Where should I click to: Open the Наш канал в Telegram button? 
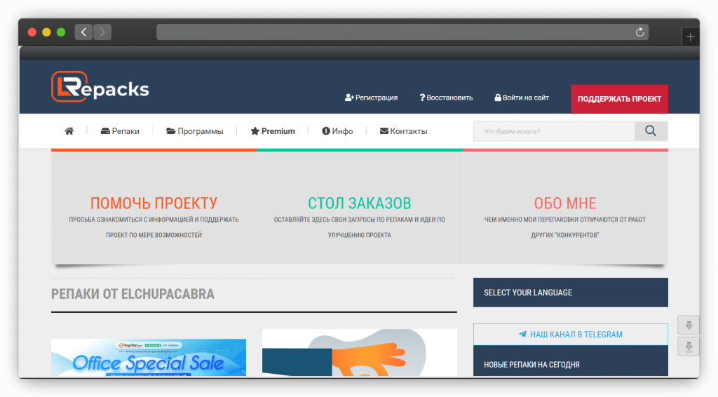coord(570,335)
